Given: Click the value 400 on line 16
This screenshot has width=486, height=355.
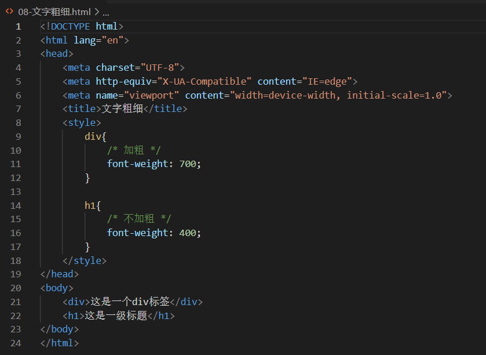Looking at the screenshot, I should pyautogui.click(x=188, y=233).
